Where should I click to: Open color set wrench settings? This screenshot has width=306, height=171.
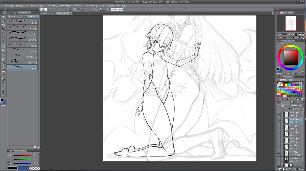[300, 80]
